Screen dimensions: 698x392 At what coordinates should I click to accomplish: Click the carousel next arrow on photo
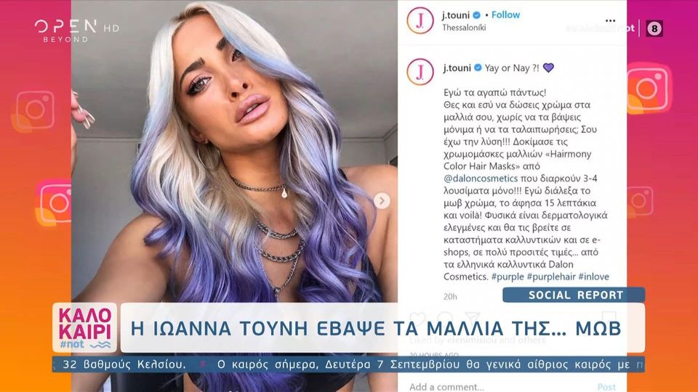[382, 200]
